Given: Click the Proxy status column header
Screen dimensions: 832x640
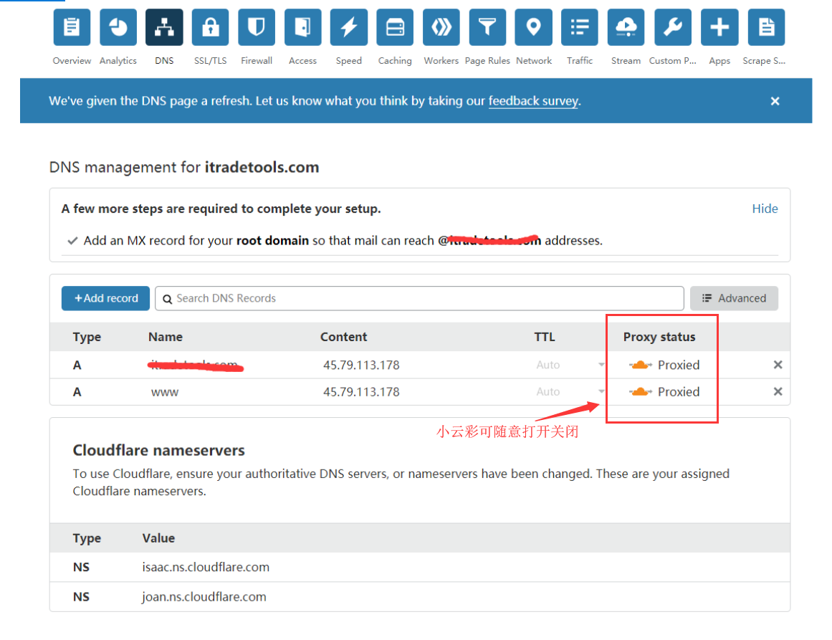Looking at the screenshot, I should pyautogui.click(x=659, y=337).
